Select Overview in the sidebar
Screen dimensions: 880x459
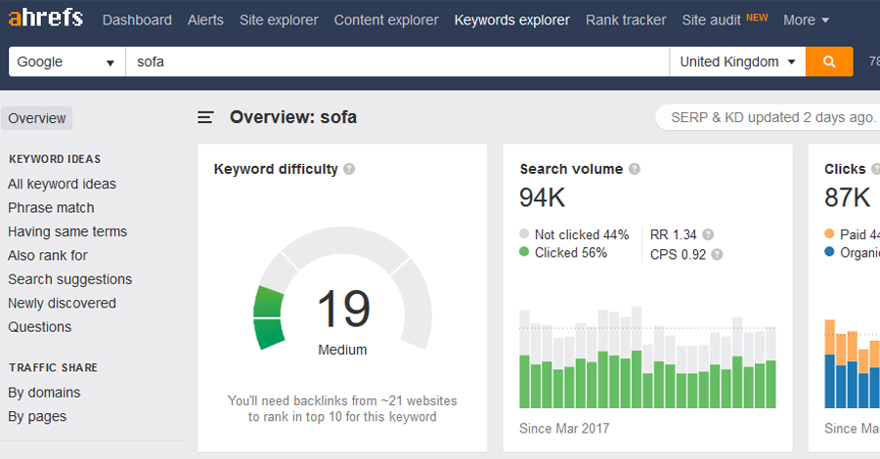pyautogui.click(x=36, y=118)
